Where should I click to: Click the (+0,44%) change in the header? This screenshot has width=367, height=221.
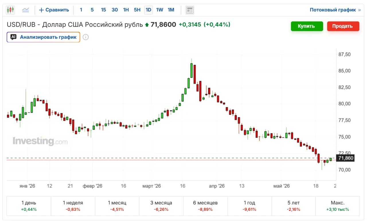tap(217, 25)
